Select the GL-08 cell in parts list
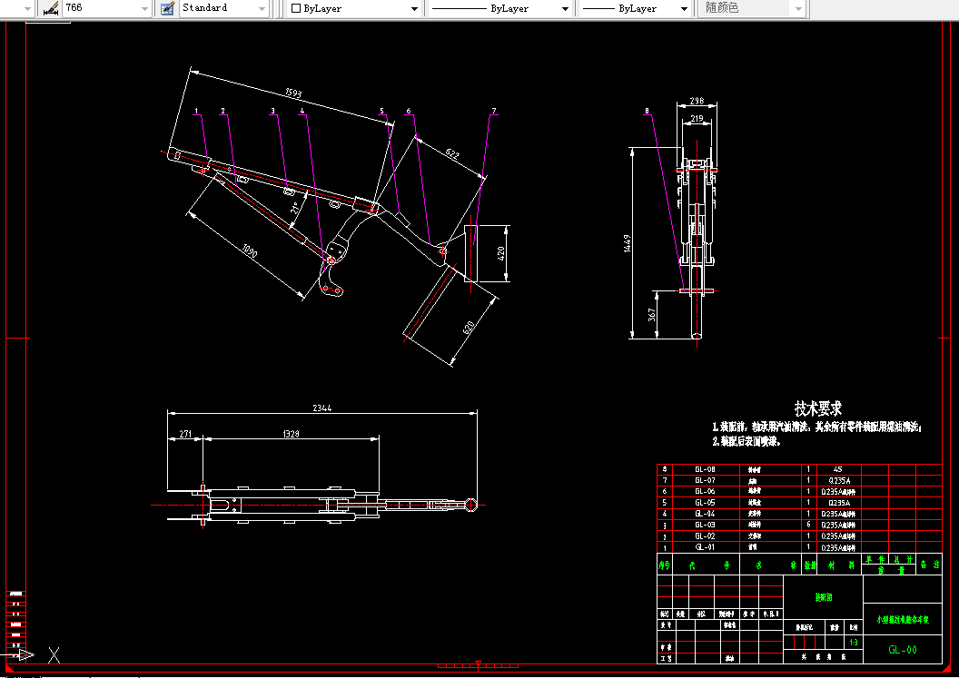This screenshot has width=959, height=678. 706,469
